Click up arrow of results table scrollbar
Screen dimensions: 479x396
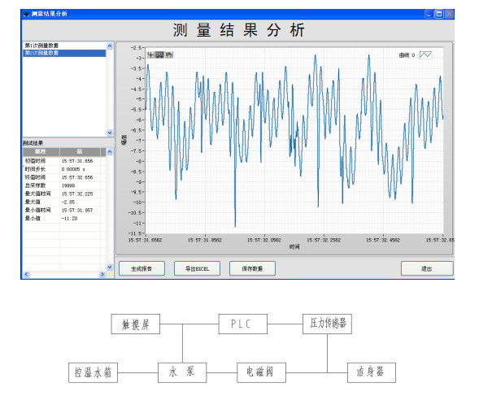[x=110, y=151]
